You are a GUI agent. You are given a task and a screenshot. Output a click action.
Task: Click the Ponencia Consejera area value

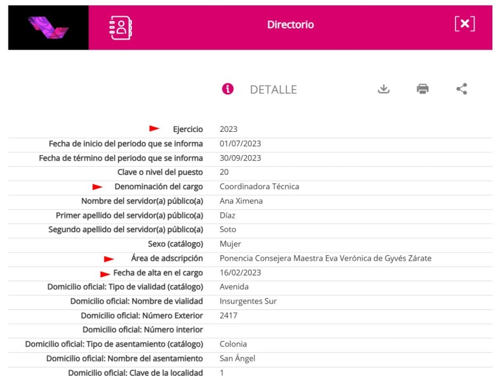click(325, 259)
